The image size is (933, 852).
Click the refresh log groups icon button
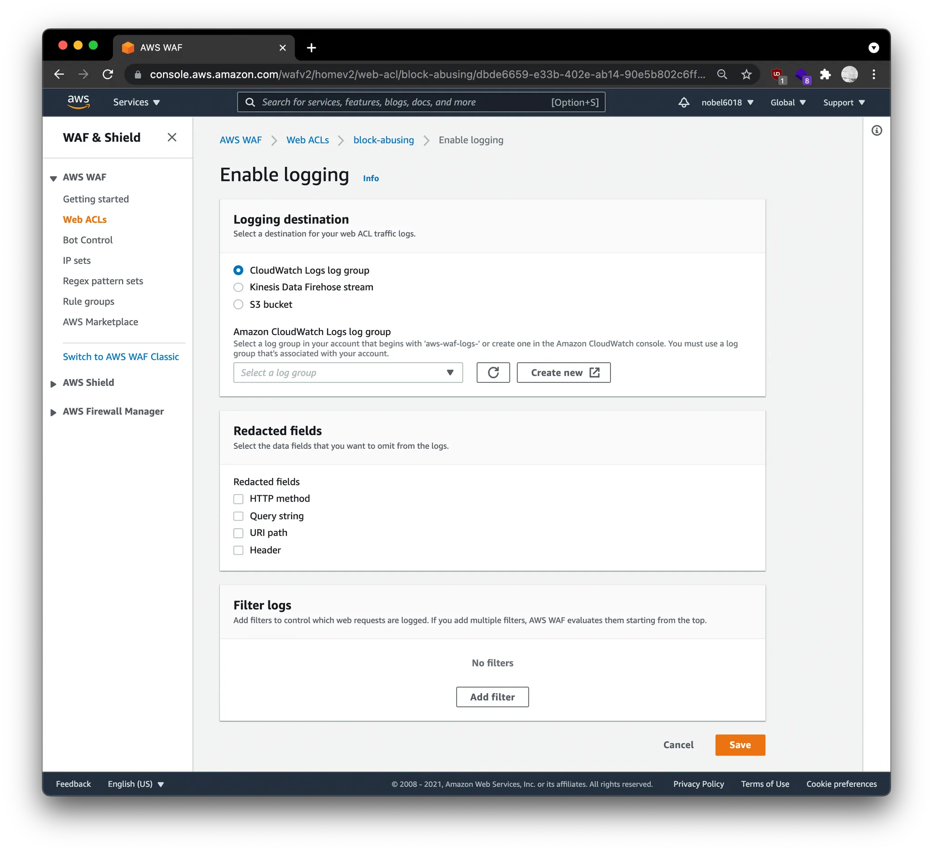493,373
